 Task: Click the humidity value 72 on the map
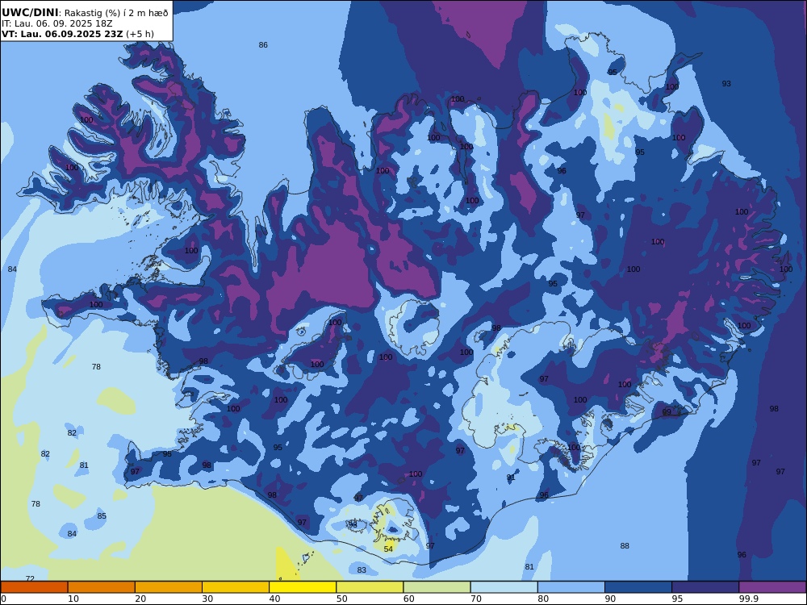30,578
